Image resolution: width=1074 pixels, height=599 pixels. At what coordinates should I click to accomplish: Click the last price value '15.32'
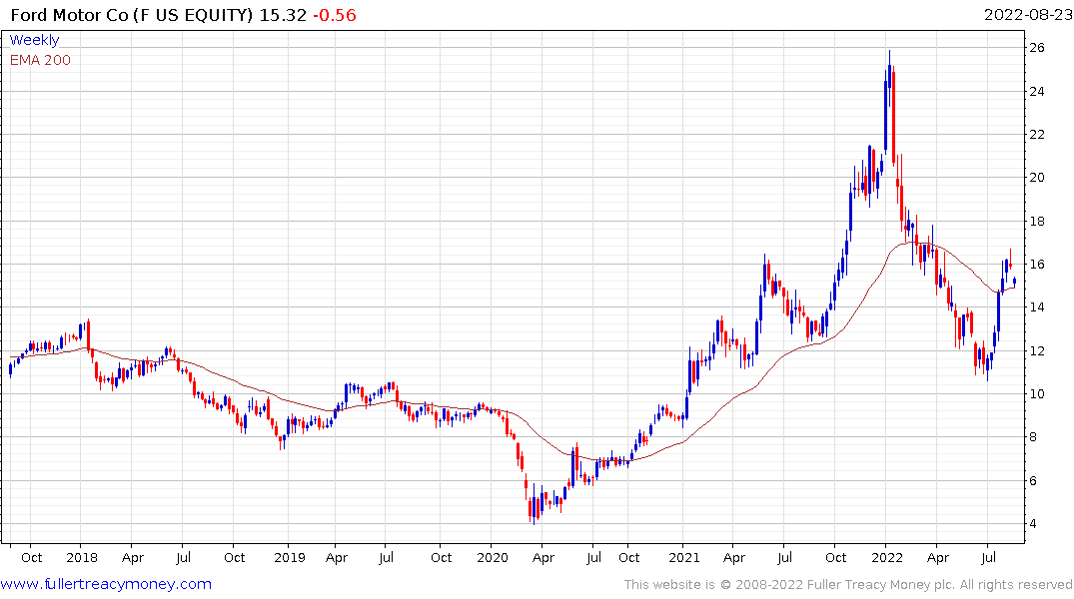click(x=282, y=15)
